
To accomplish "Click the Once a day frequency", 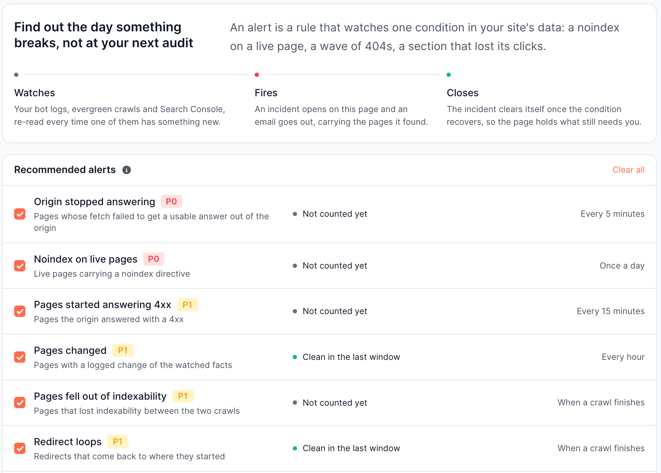I will pos(622,266).
